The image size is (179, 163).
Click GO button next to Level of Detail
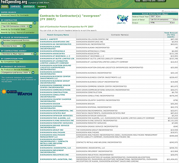pos(176,20)
